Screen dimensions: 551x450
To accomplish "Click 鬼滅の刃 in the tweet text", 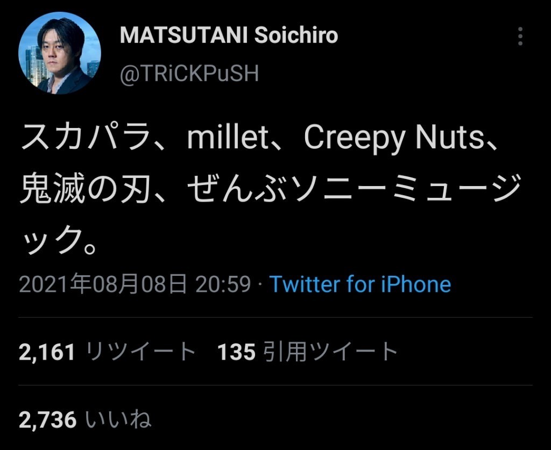I will [83, 190].
